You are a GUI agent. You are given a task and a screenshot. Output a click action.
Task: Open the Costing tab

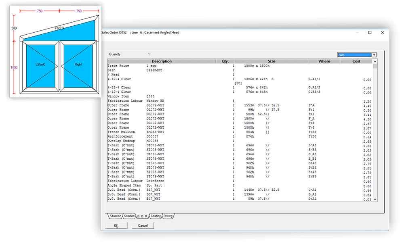coord(156,216)
